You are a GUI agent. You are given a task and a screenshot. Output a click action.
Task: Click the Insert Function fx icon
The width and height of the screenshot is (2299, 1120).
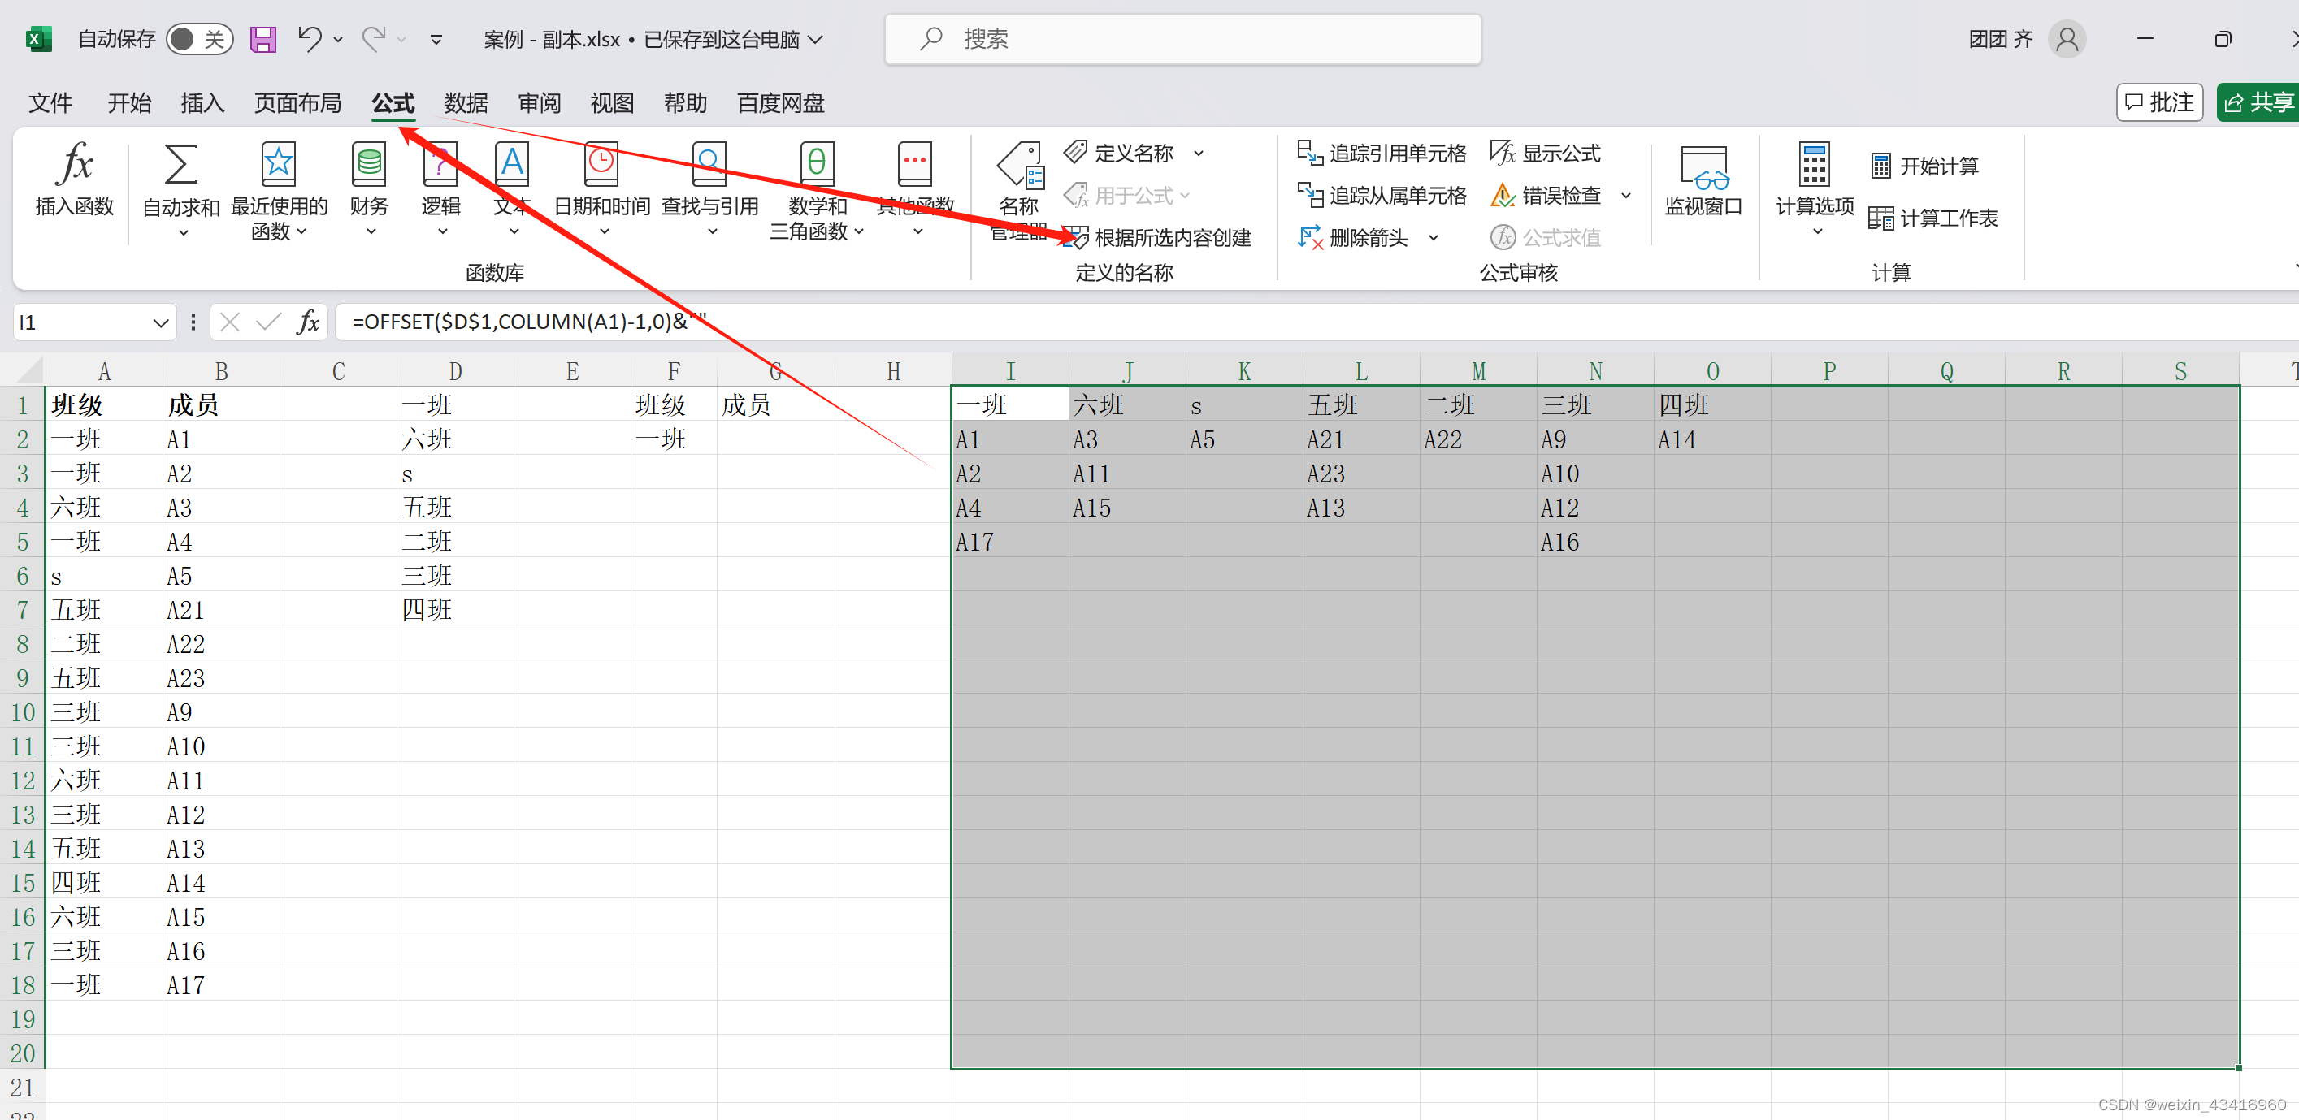point(74,166)
